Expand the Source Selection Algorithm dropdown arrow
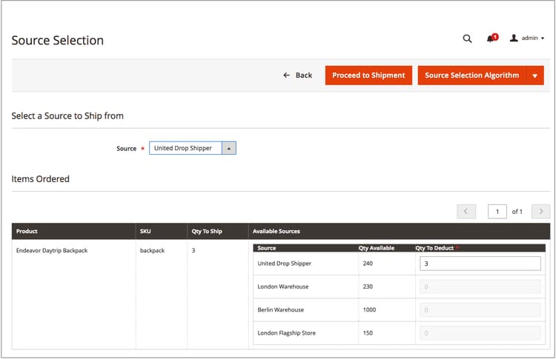This screenshot has width=556, height=359. (535, 76)
